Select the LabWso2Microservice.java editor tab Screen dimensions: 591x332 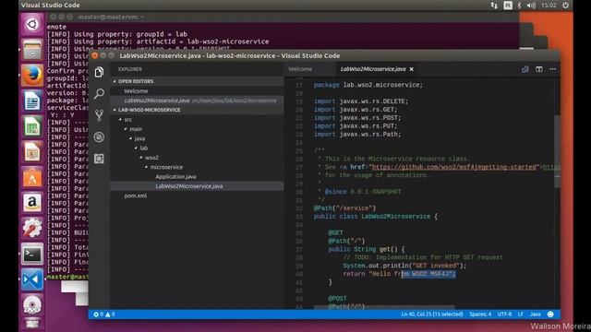[373, 69]
